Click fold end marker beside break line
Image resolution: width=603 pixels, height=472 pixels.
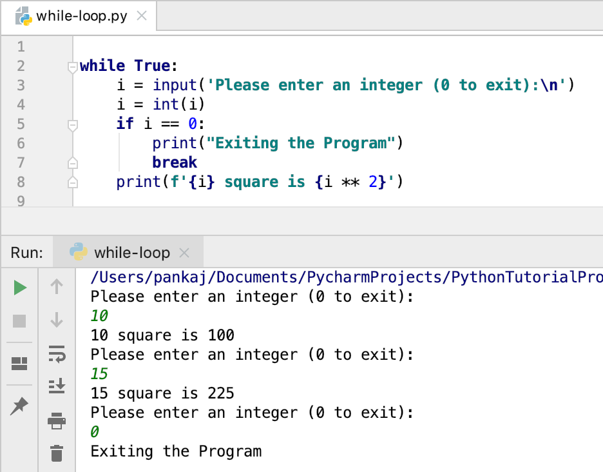(x=72, y=163)
